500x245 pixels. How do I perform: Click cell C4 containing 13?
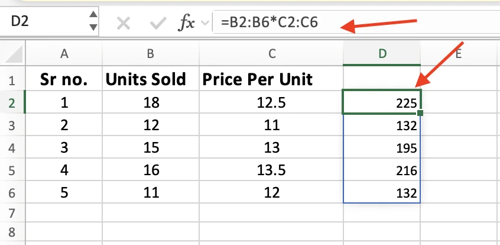(x=271, y=147)
